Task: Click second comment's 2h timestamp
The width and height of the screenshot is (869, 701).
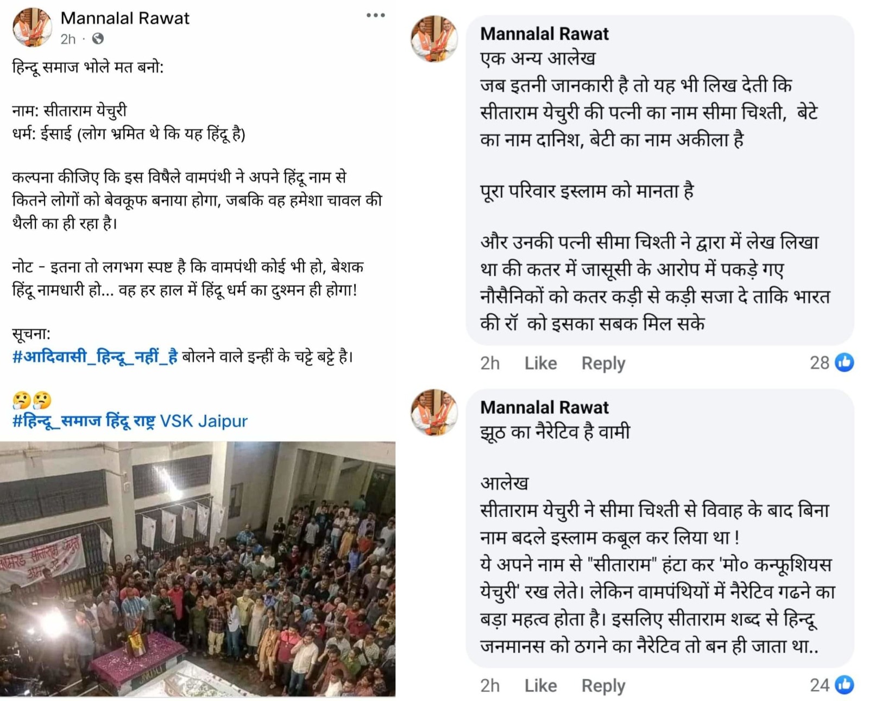Action: coord(489,685)
